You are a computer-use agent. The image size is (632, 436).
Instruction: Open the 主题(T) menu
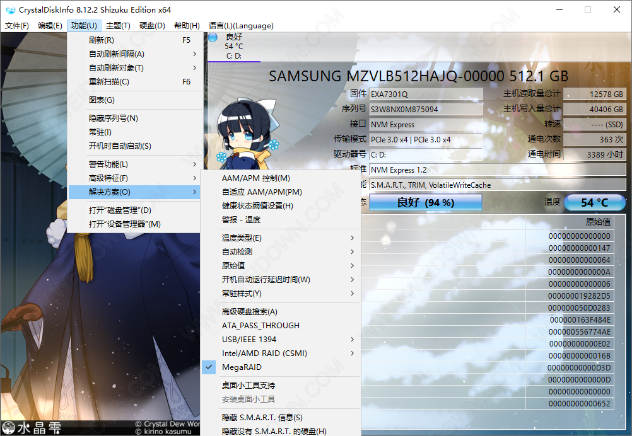click(118, 26)
